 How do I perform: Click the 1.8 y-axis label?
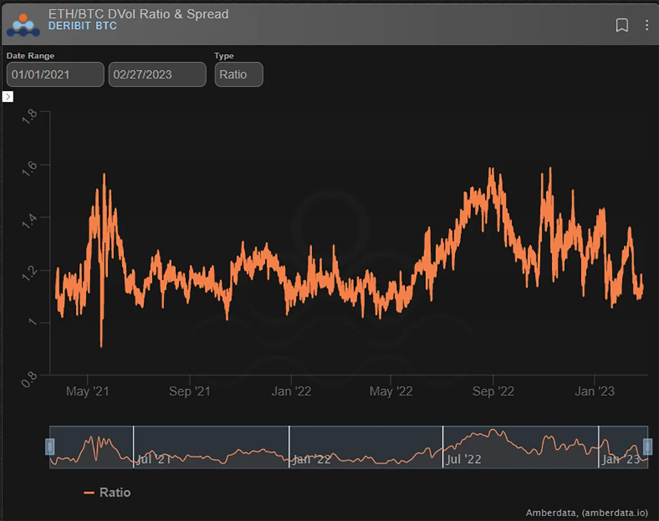tap(30, 116)
